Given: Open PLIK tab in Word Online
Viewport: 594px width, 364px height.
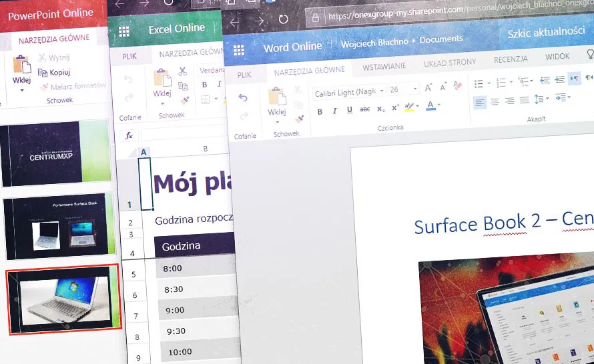Looking at the screenshot, I should [244, 75].
